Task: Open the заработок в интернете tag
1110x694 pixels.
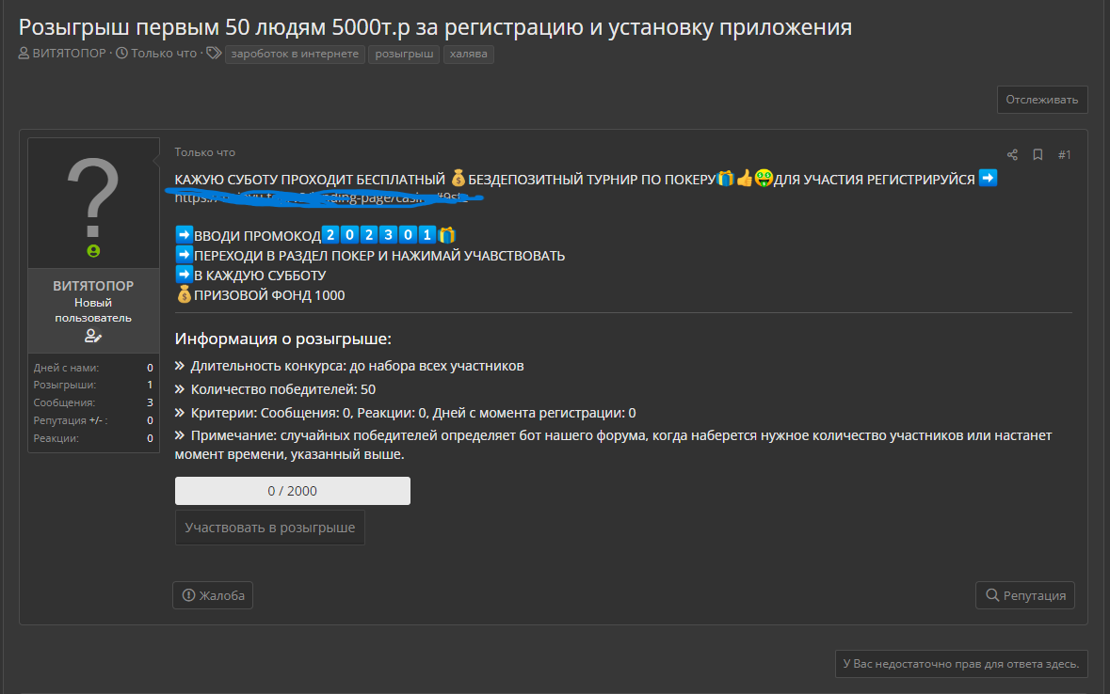Action: coord(296,54)
